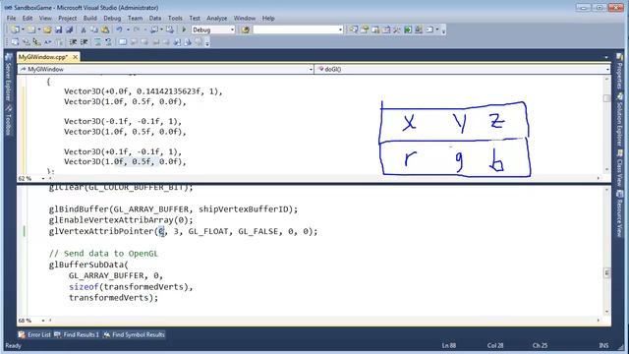Open upper pane 62 % zoom dropdown
This screenshot has width=629, height=354.
(x=42, y=178)
